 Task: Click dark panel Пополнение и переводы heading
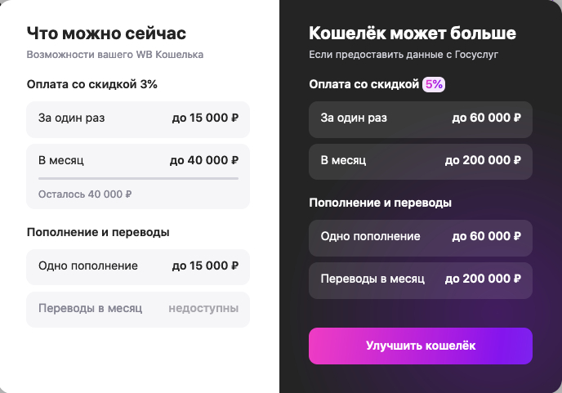380,203
